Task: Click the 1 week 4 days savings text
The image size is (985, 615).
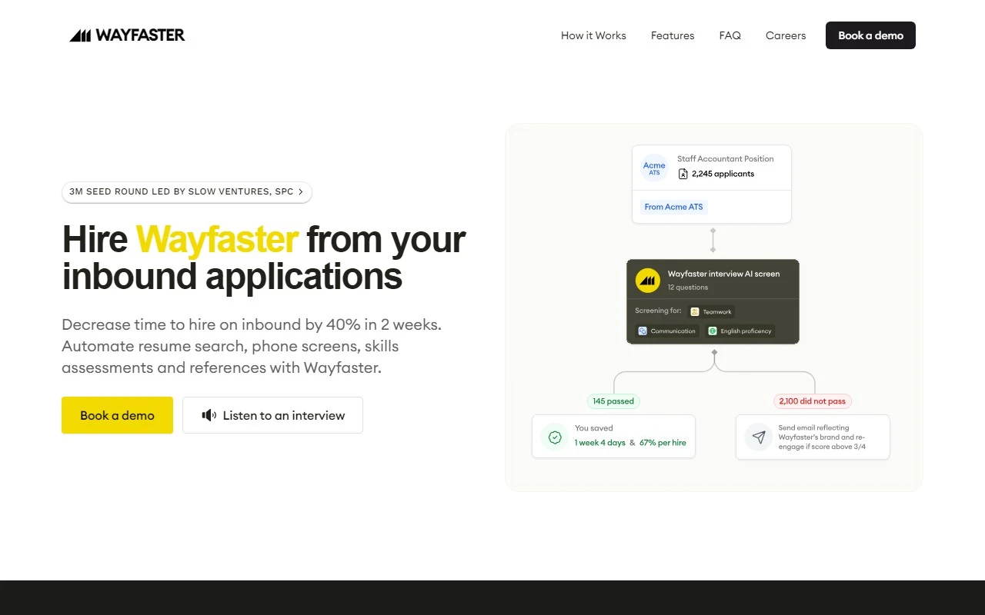Action: (x=600, y=443)
